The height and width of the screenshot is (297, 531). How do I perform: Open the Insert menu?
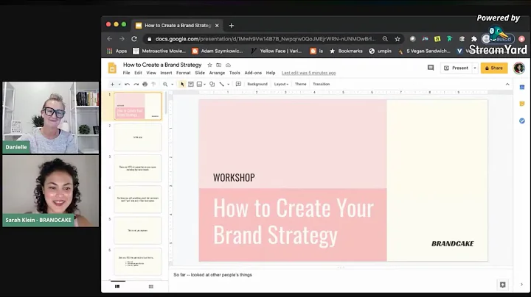[x=166, y=73]
